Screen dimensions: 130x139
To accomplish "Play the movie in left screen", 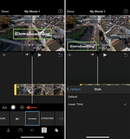I will [x=39, y=55].
